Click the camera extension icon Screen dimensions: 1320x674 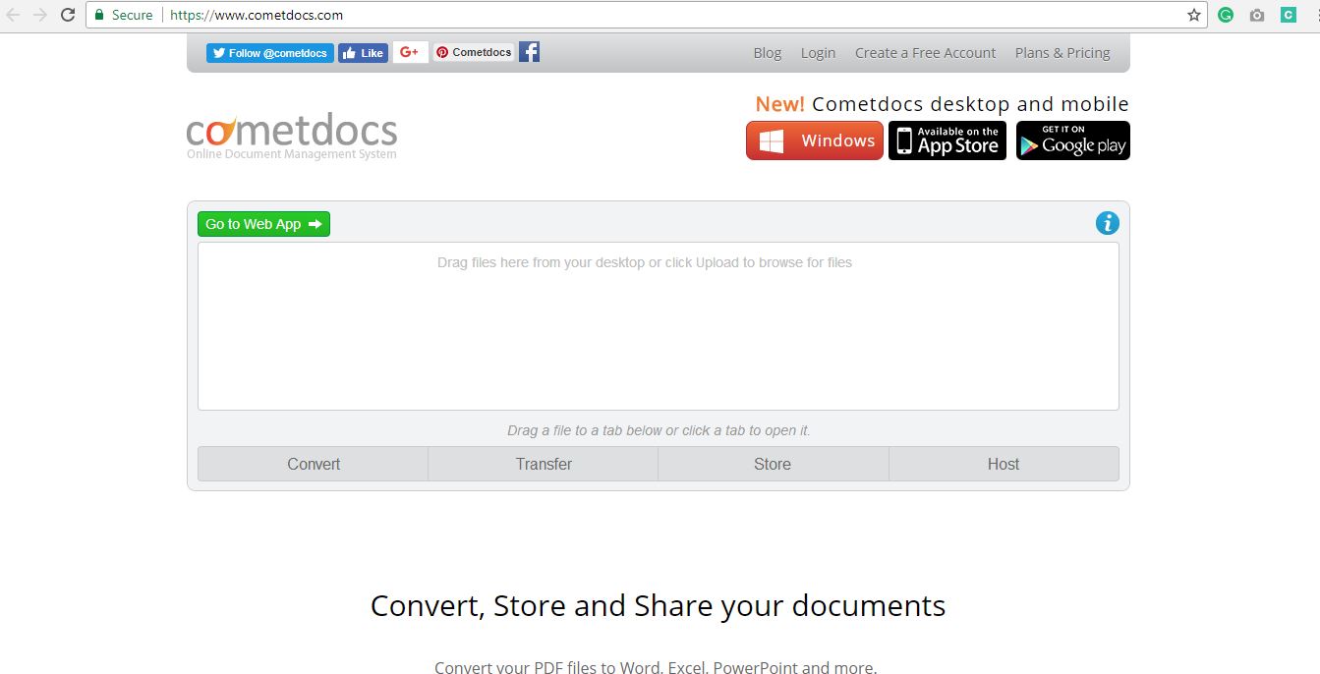1257,15
